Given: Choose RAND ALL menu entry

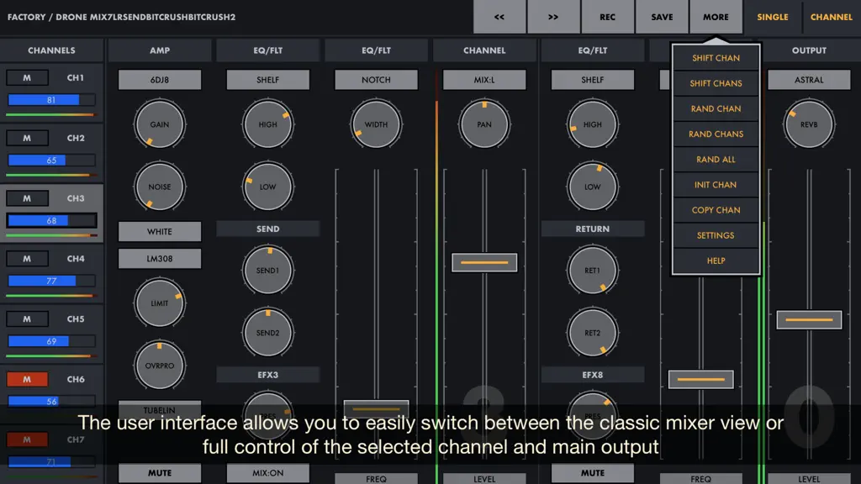Looking at the screenshot, I should [716, 159].
